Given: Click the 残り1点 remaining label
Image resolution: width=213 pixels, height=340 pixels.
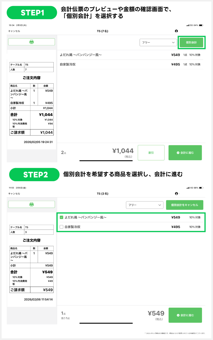Looking at the screenshot, I should tap(65, 318).
